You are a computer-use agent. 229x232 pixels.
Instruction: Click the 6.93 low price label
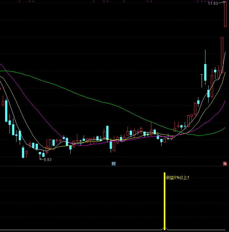48,159
